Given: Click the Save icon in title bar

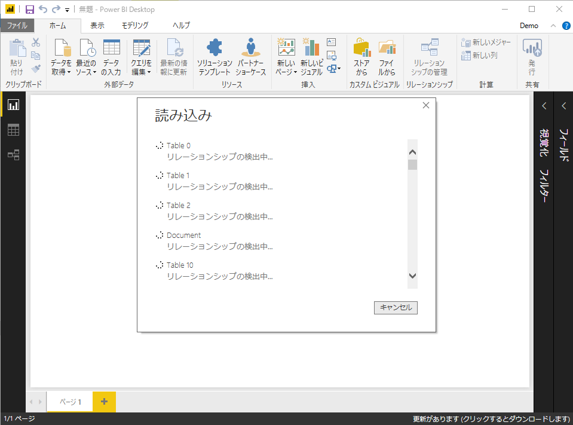Looking at the screenshot, I should pyautogui.click(x=30, y=10).
